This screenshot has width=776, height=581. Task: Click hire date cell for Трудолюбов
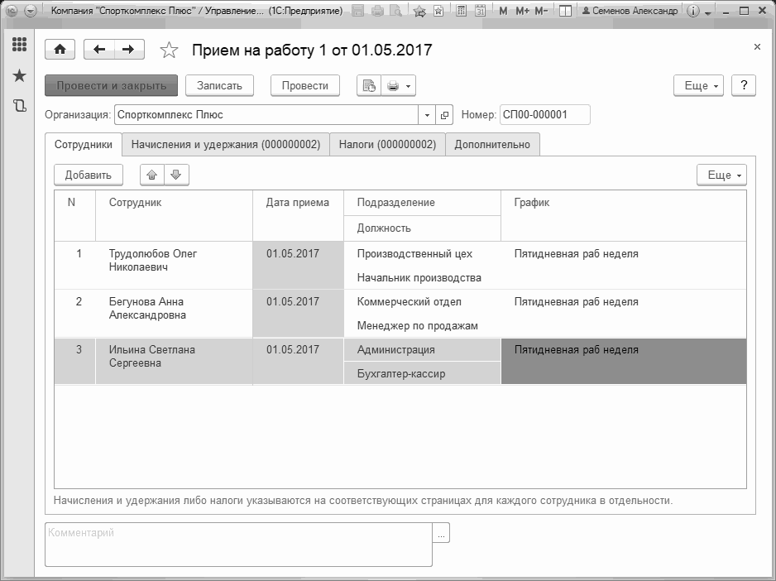298,266
